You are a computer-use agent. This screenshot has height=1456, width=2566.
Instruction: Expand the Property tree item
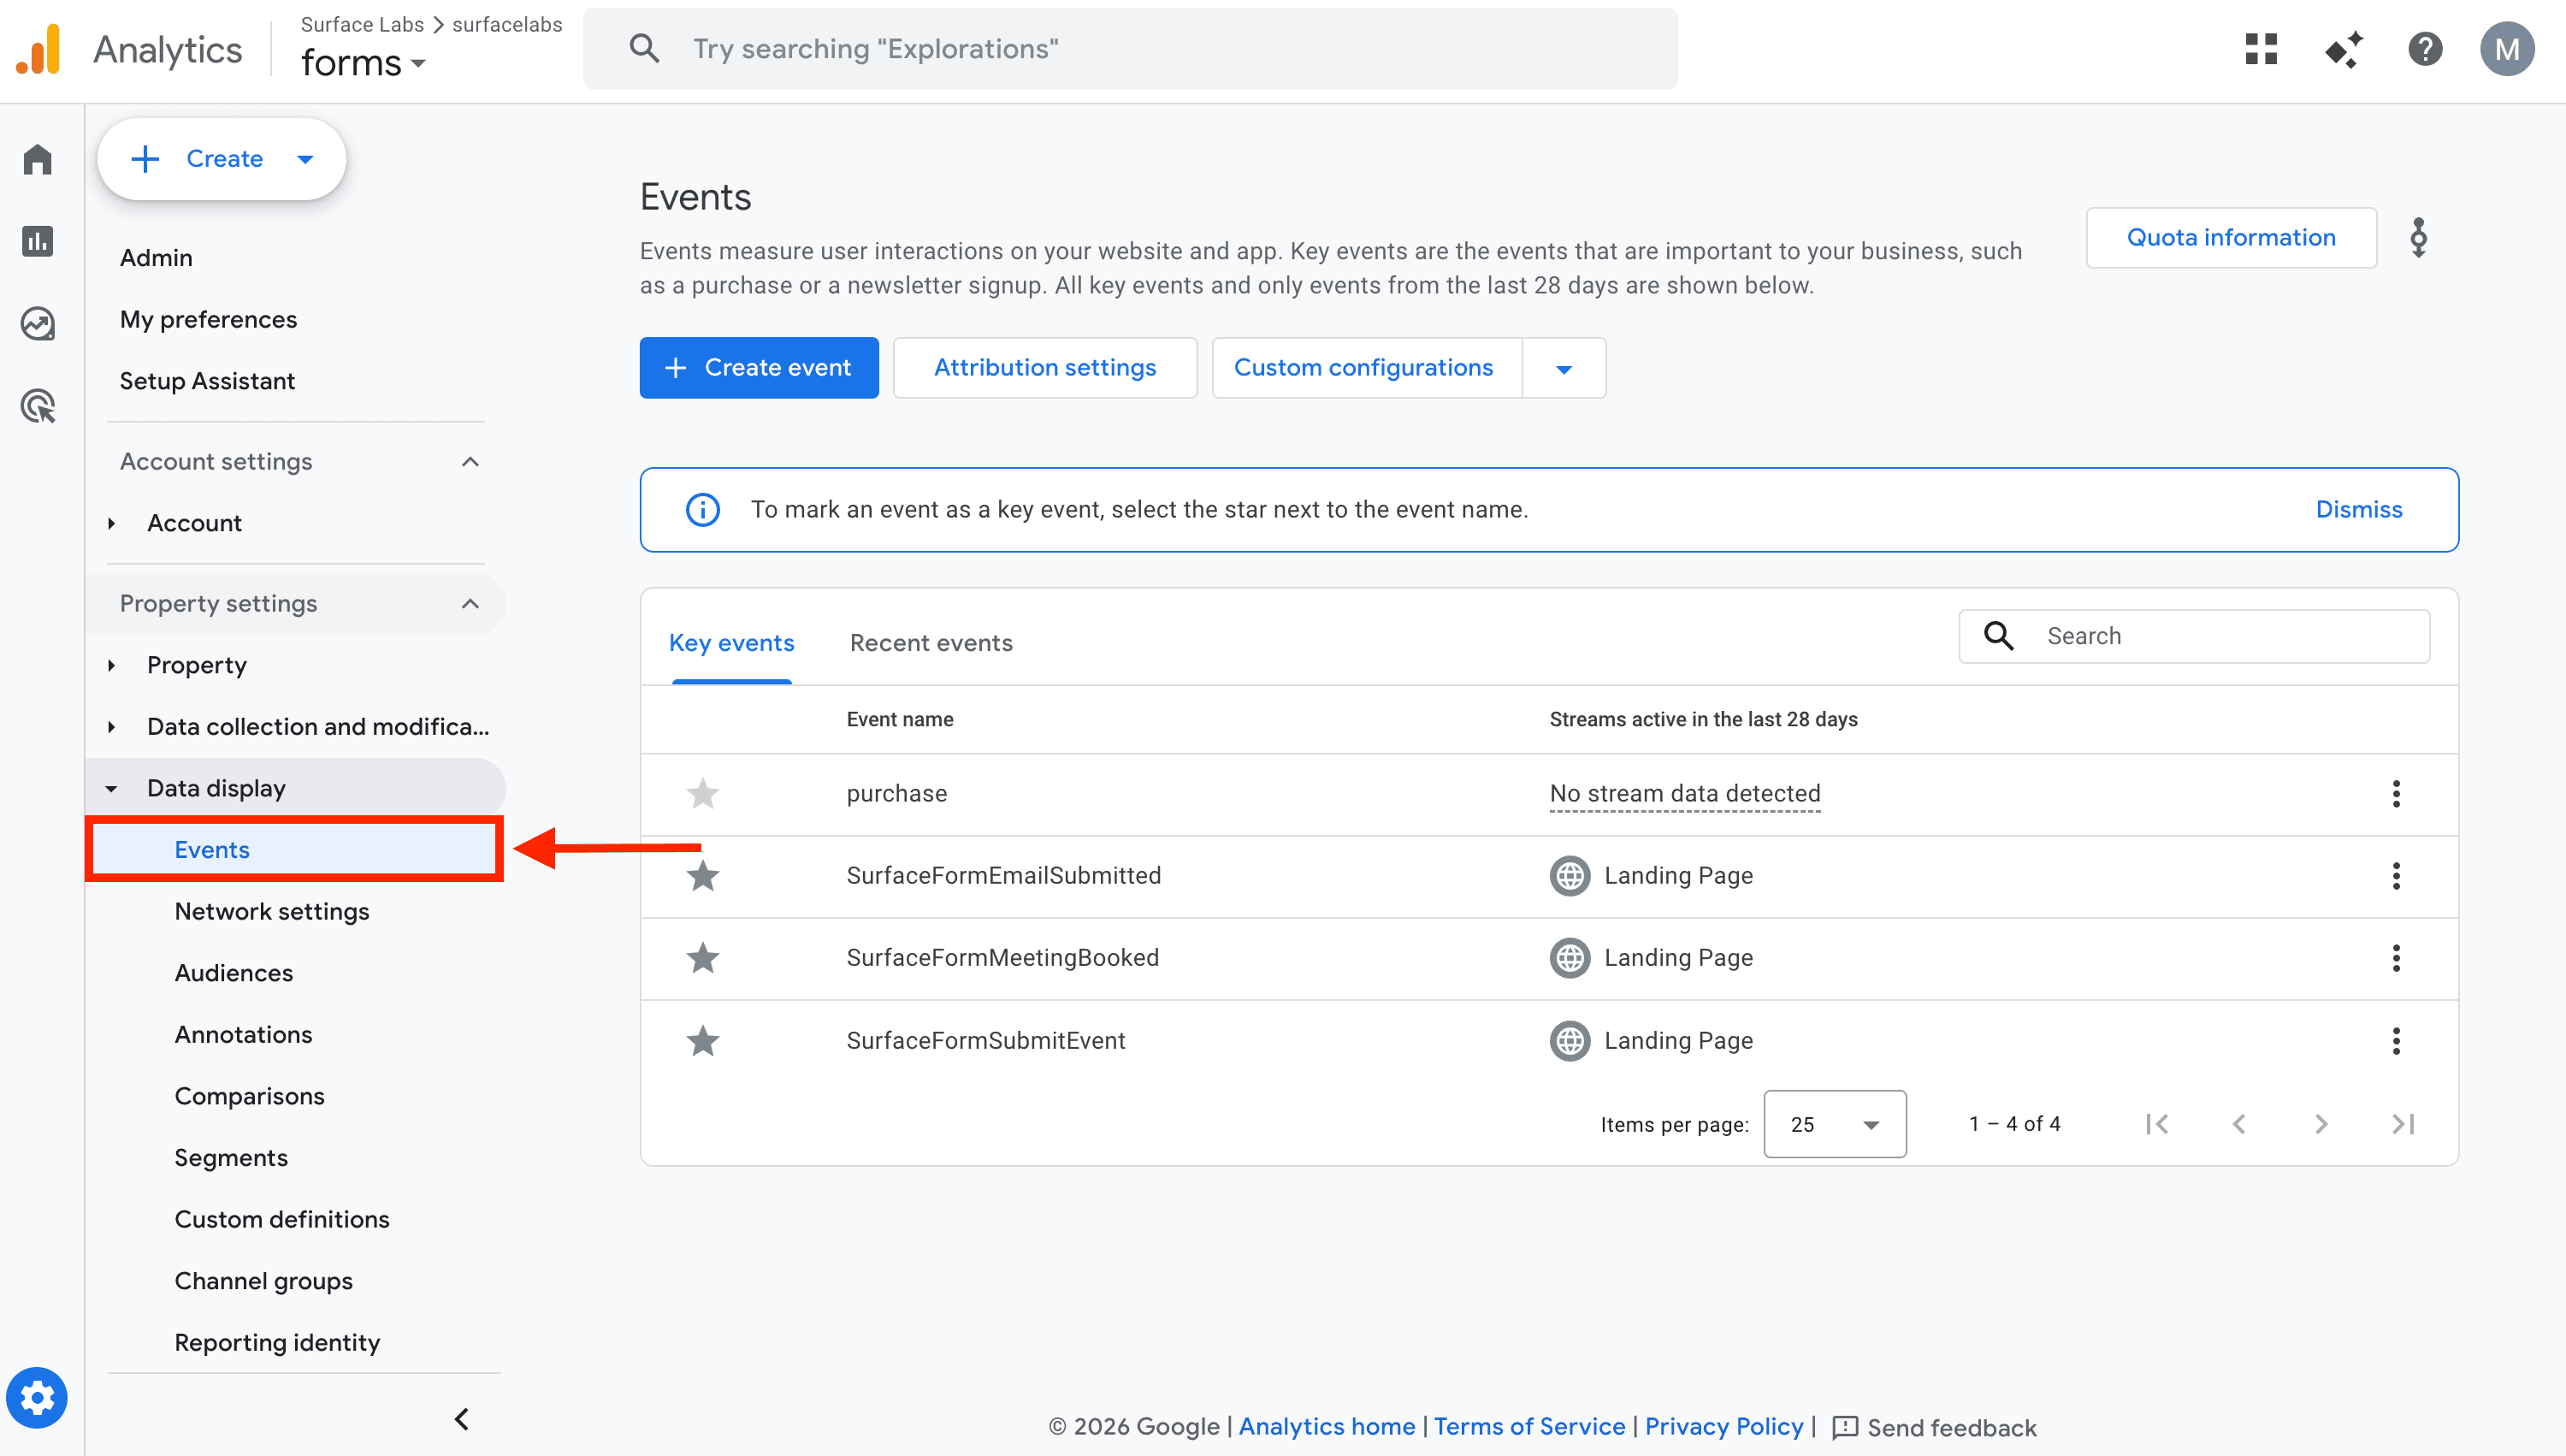click(x=112, y=665)
